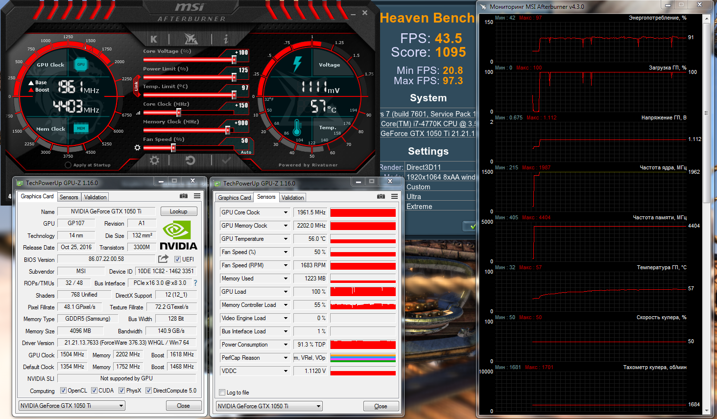Take a screenshot in GPU-Z Graphics Card window

click(184, 196)
